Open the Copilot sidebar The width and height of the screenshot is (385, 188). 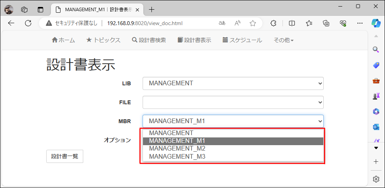pos(376,24)
